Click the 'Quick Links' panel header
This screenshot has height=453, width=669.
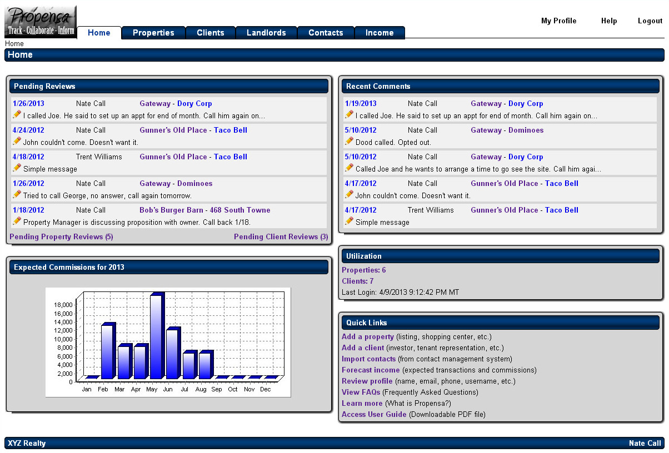point(500,323)
